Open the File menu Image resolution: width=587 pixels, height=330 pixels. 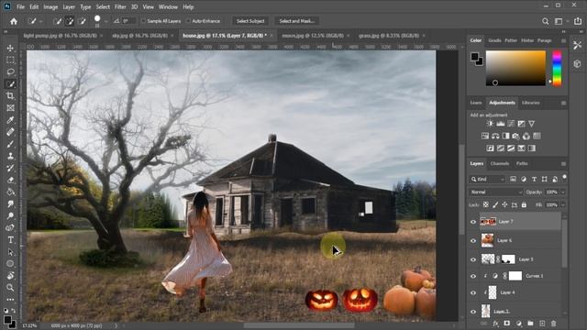tap(20, 6)
